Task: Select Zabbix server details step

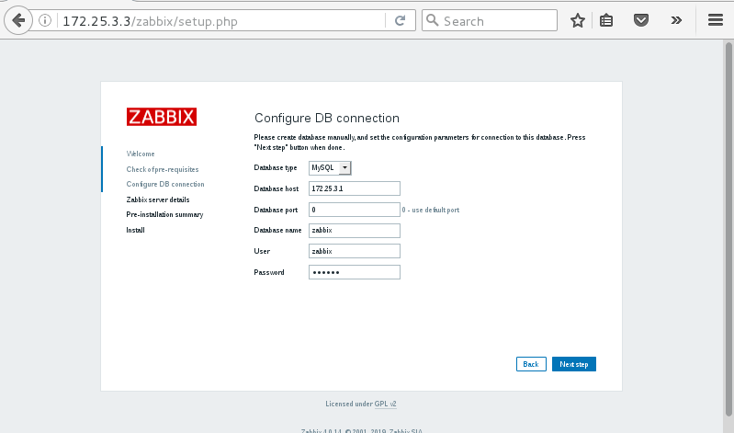Action: point(158,199)
